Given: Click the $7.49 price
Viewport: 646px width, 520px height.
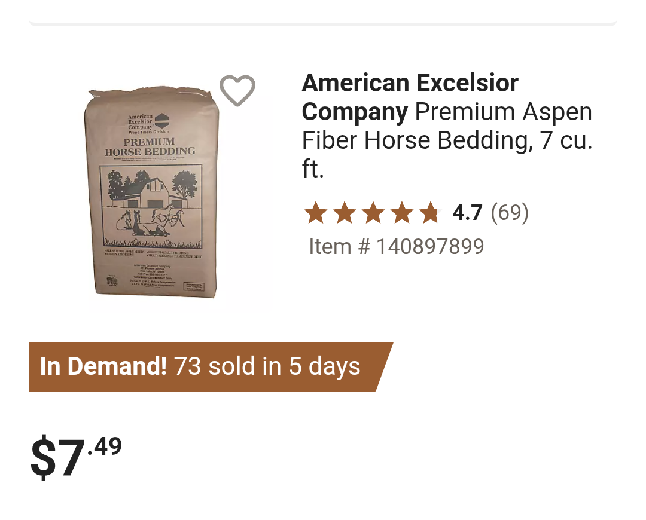Looking at the screenshot, I should [x=76, y=457].
